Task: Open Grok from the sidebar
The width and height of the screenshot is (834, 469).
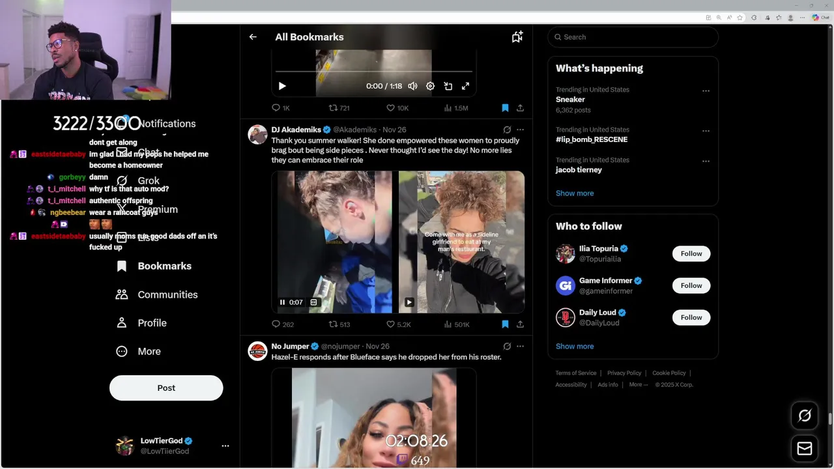Action: tap(137, 180)
